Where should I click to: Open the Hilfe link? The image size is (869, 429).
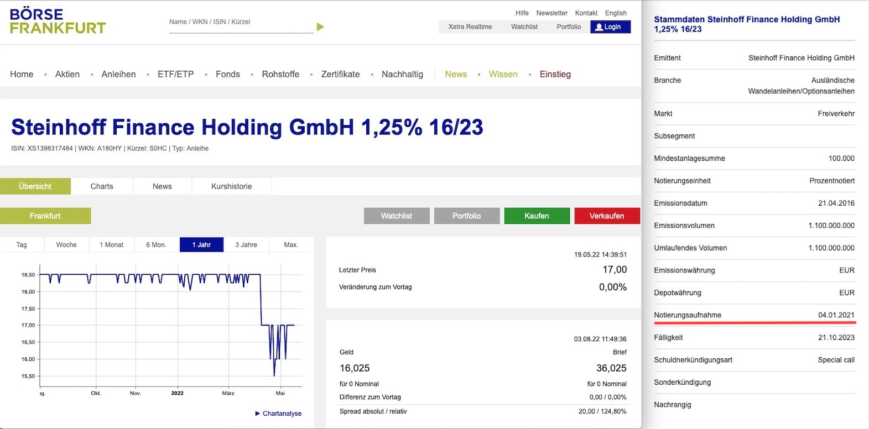pos(522,13)
